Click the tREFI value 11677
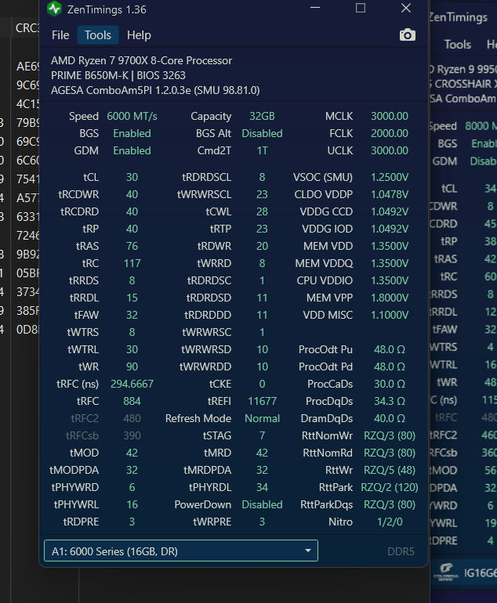Image resolution: width=497 pixels, height=603 pixels. [262, 401]
